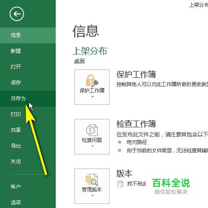Open the 帐户 page
208x208 pixels.
pyautogui.click(x=28, y=187)
